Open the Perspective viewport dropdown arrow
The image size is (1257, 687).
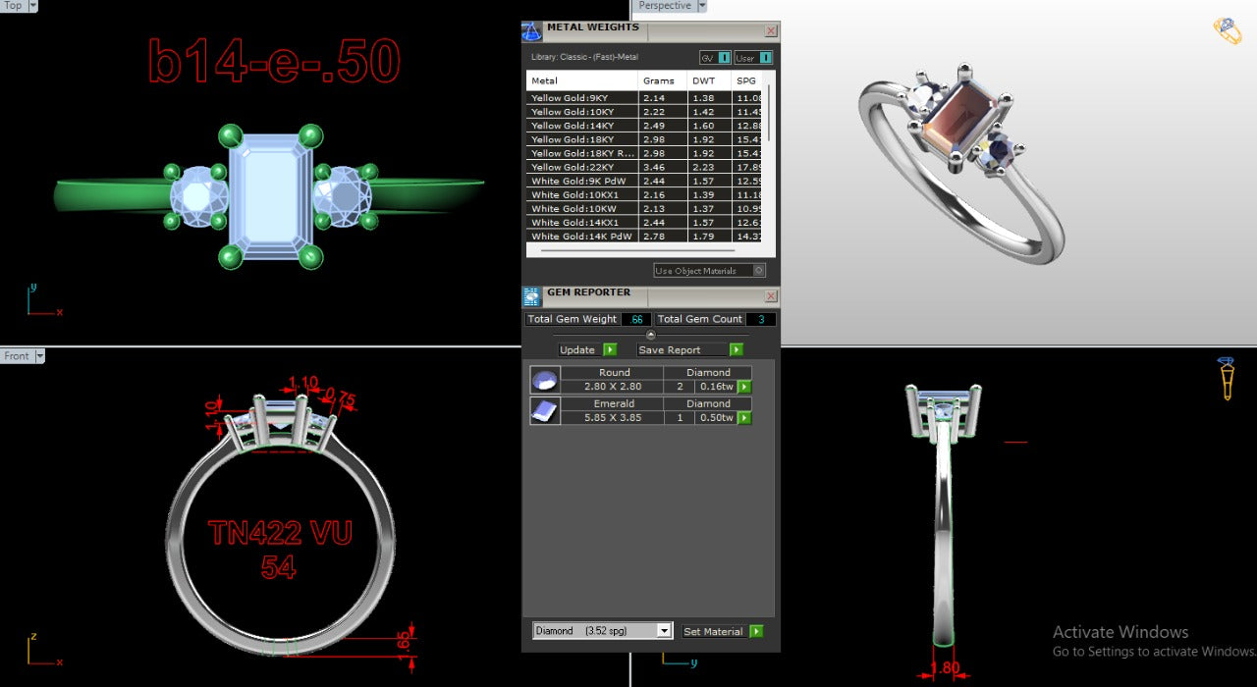(x=701, y=6)
